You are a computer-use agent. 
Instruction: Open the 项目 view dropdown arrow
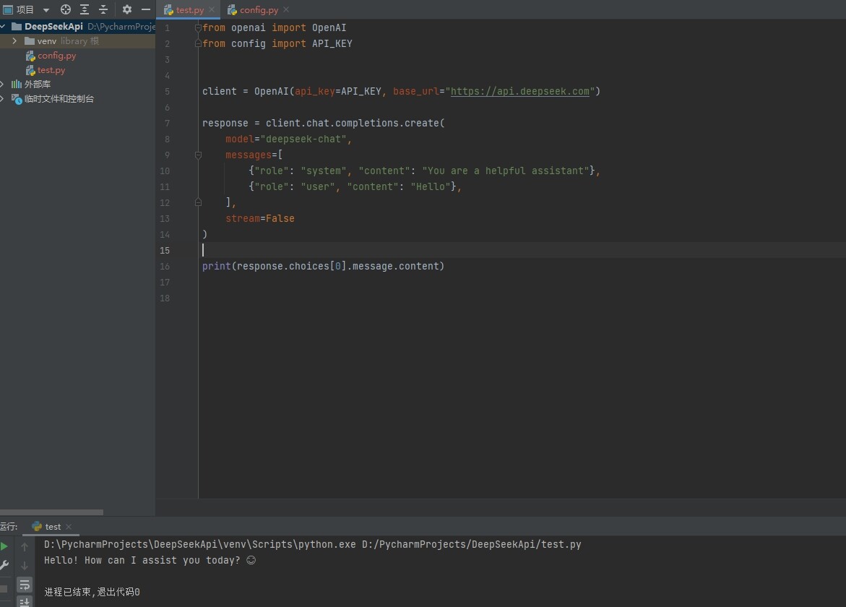tap(46, 10)
